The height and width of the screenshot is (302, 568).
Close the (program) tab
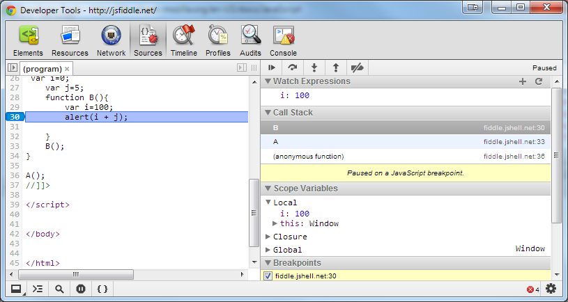pyautogui.click(x=67, y=69)
